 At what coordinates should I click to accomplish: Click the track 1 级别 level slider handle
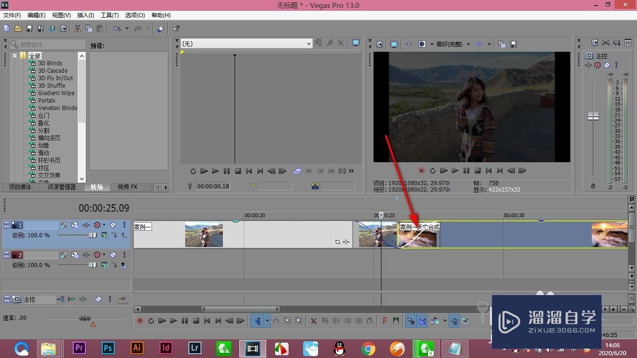92,235
